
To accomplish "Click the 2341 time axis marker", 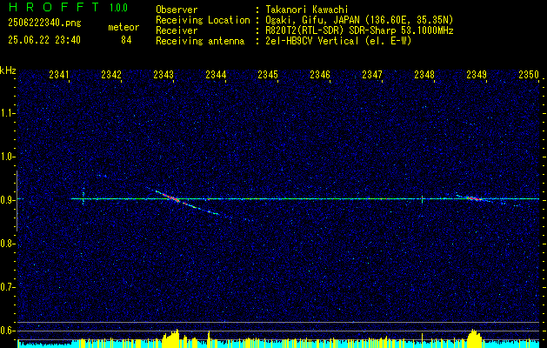I will (x=59, y=74).
